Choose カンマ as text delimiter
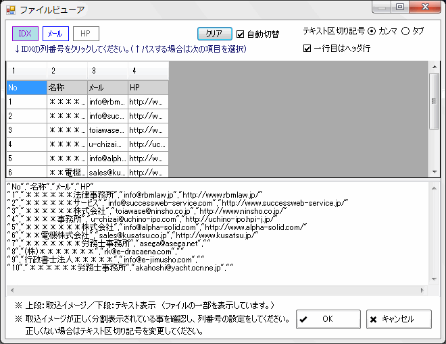446x344 pixels. (372, 31)
